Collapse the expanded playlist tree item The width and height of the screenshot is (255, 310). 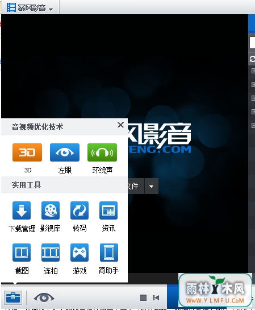[253, 125]
